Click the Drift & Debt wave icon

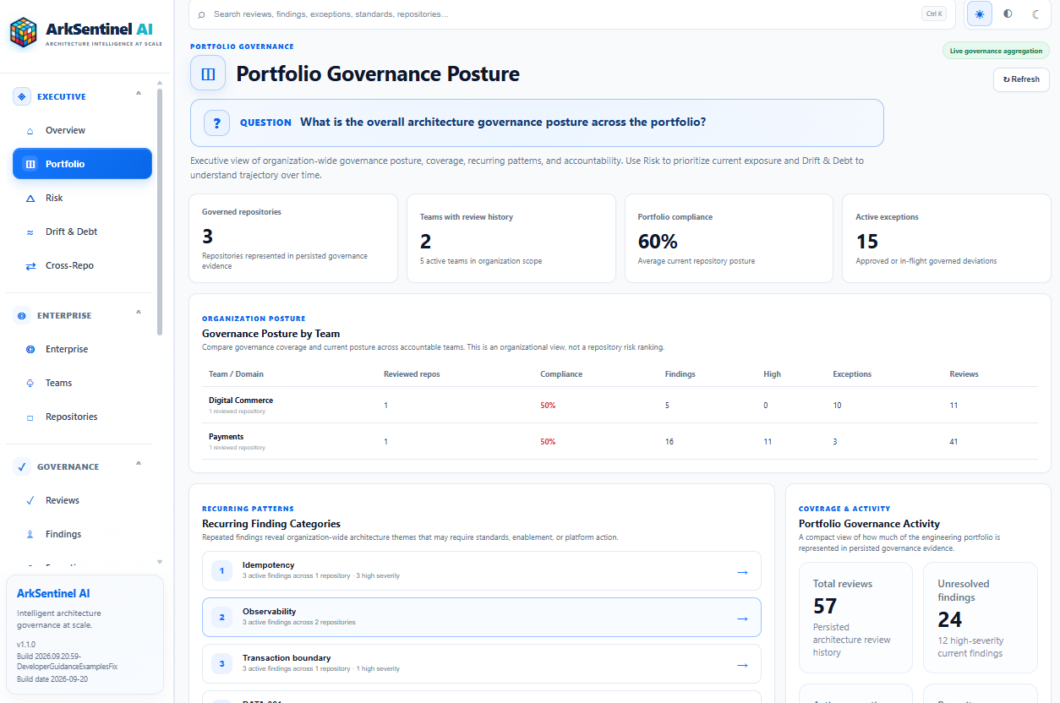pos(30,232)
